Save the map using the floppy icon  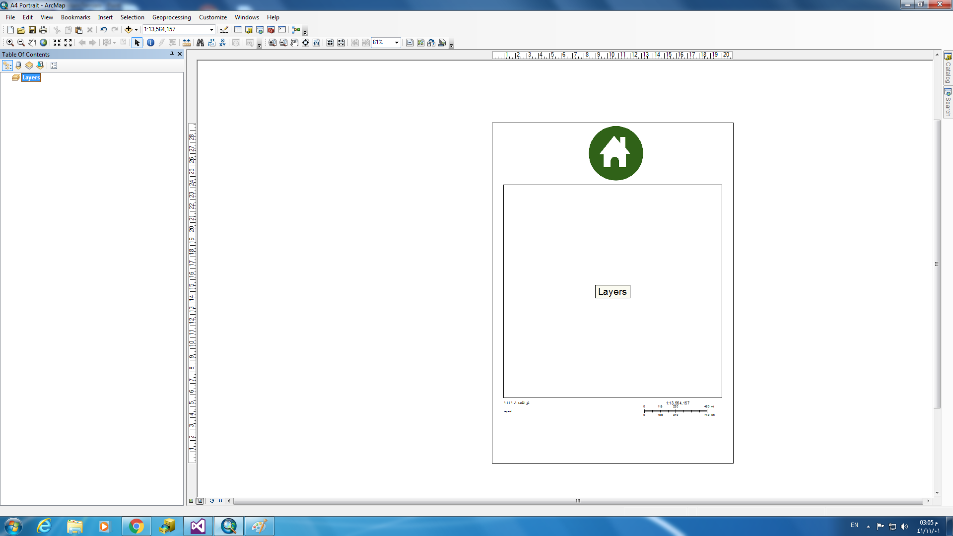point(32,30)
